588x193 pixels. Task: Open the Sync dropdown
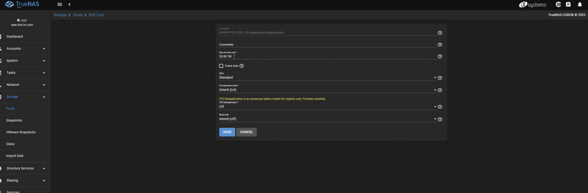(326, 78)
